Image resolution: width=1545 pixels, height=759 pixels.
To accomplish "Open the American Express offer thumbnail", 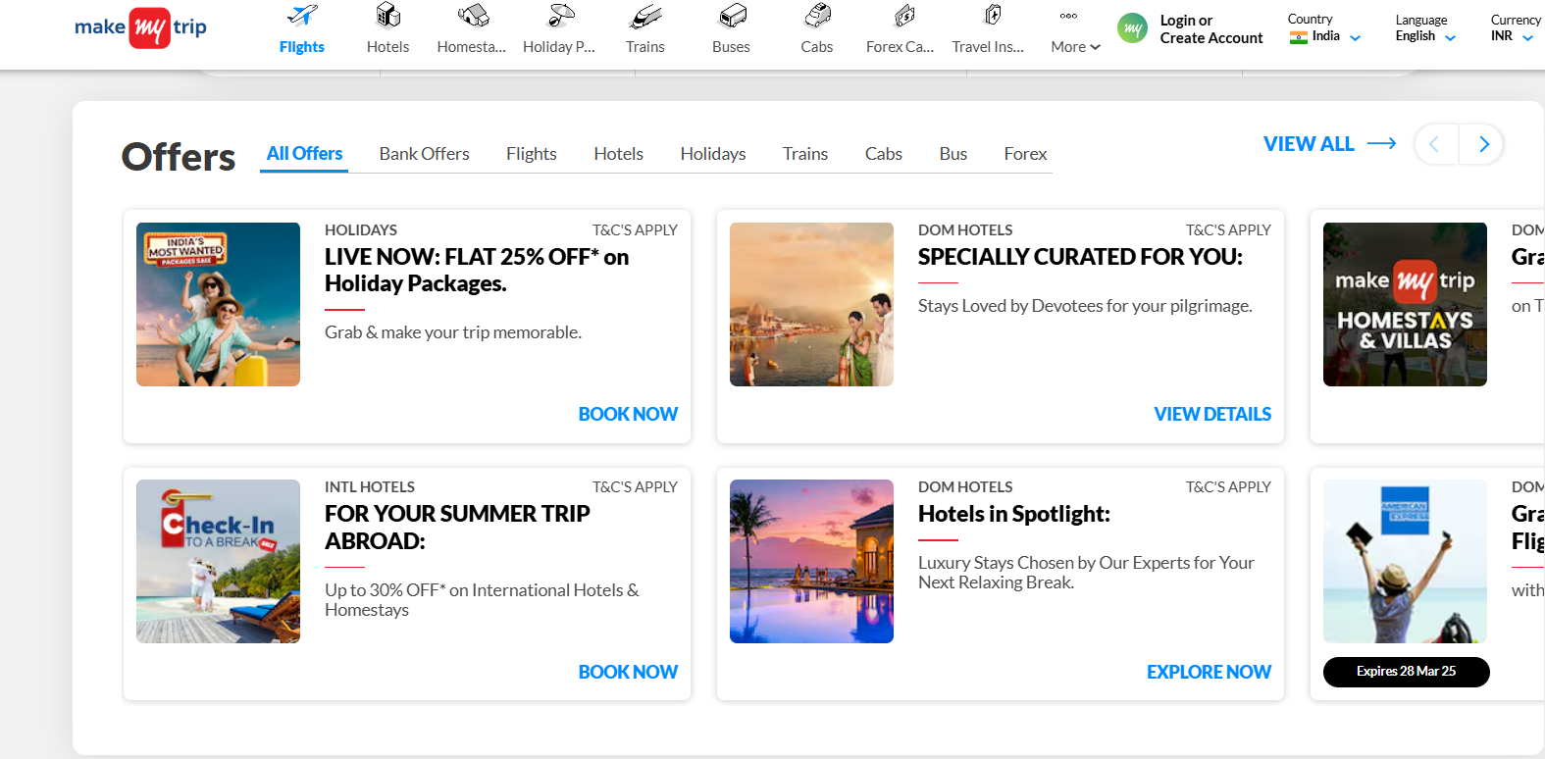I will click(x=1405, y=561).
